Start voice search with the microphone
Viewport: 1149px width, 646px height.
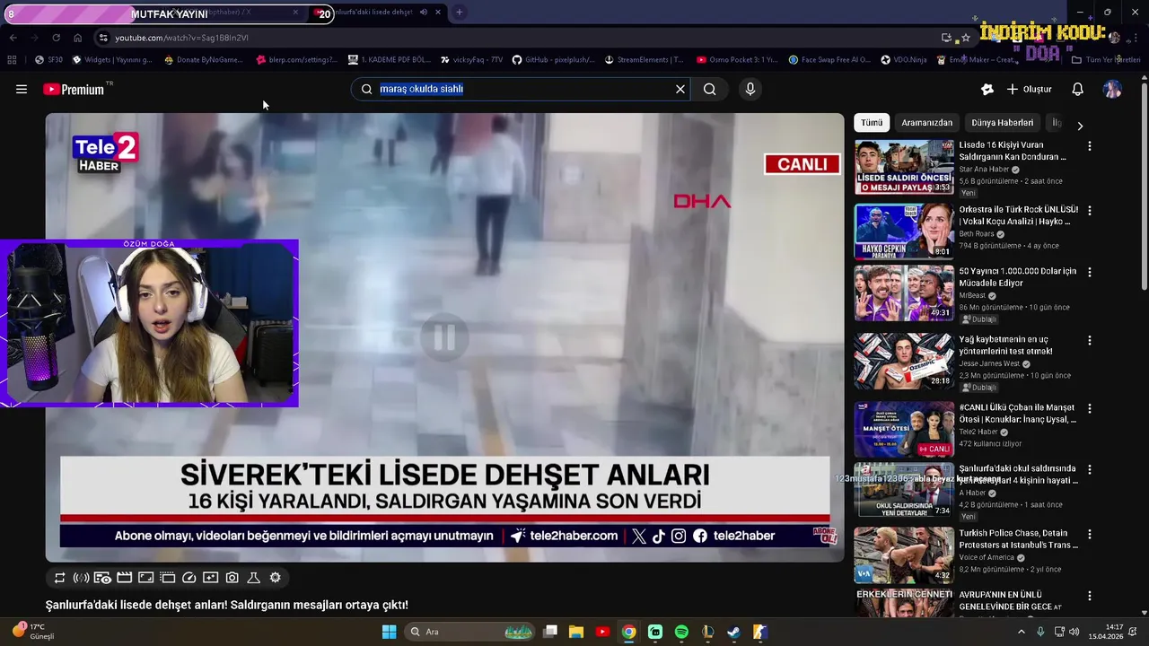click(x=750, y=89)
